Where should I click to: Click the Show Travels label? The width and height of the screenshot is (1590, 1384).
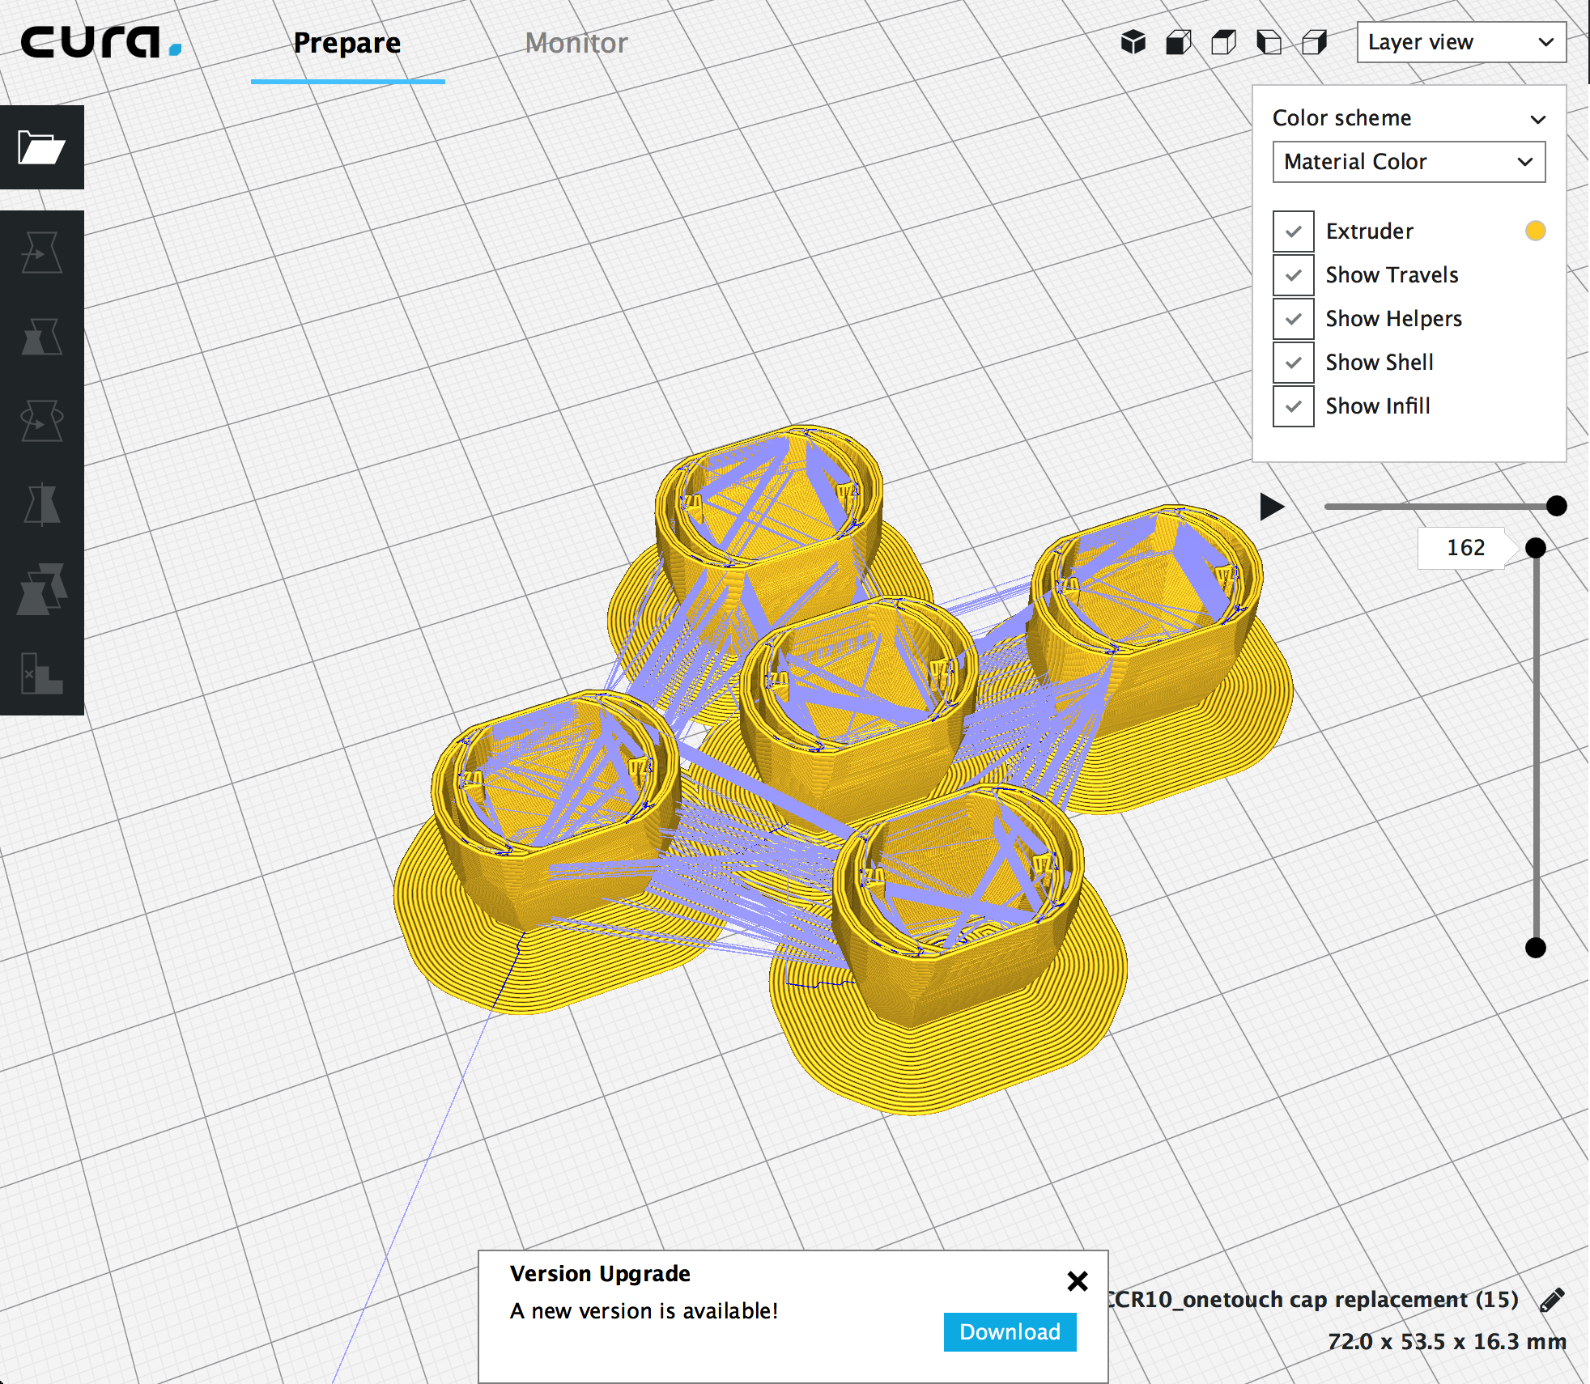pyautogui.click(x=1392, y=275)
